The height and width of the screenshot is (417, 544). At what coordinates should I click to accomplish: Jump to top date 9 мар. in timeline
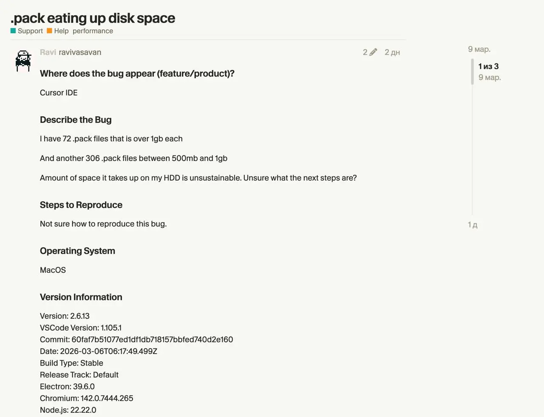click(479, 49)
